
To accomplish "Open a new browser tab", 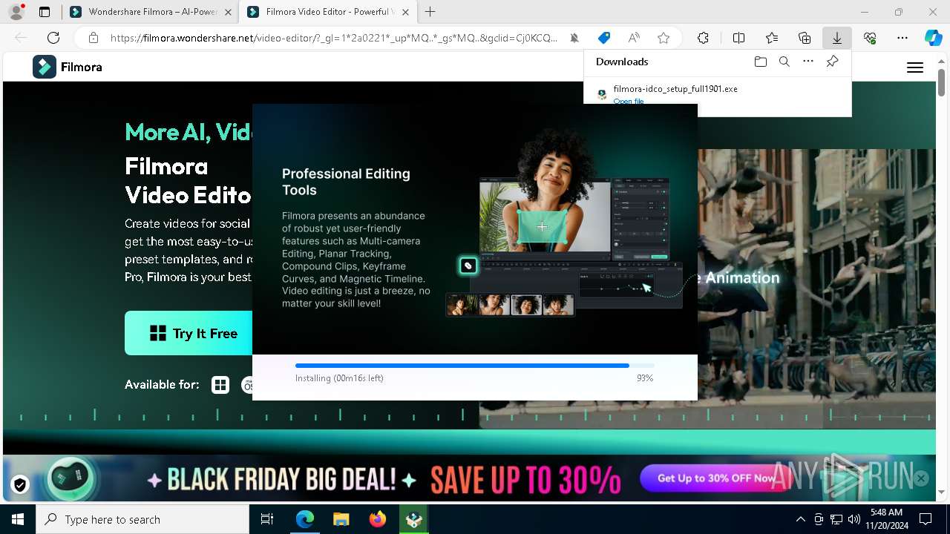I will 430,12.
